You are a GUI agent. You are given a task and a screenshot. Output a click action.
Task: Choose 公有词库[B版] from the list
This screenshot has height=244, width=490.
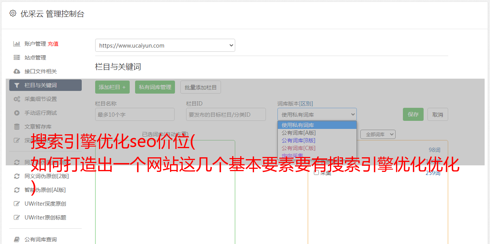(x=317, y=140)
